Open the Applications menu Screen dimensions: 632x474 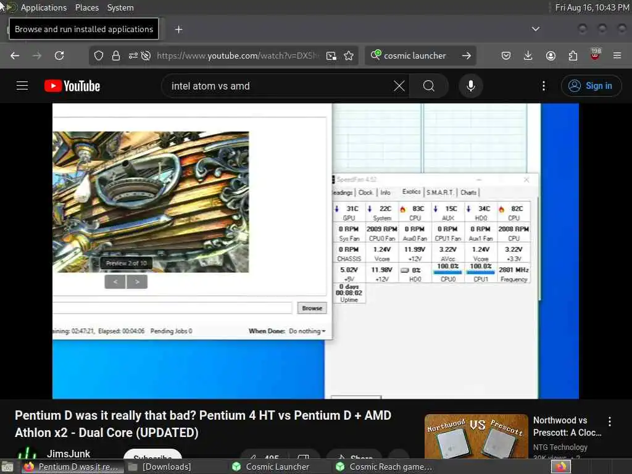point(44,7)
